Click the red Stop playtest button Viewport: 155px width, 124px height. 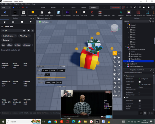tap(23, 7)
